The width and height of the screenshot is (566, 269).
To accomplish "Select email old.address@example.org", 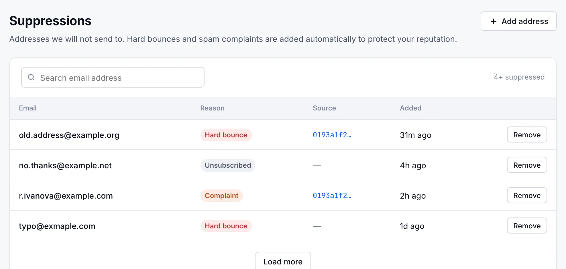I will [69, 135].
